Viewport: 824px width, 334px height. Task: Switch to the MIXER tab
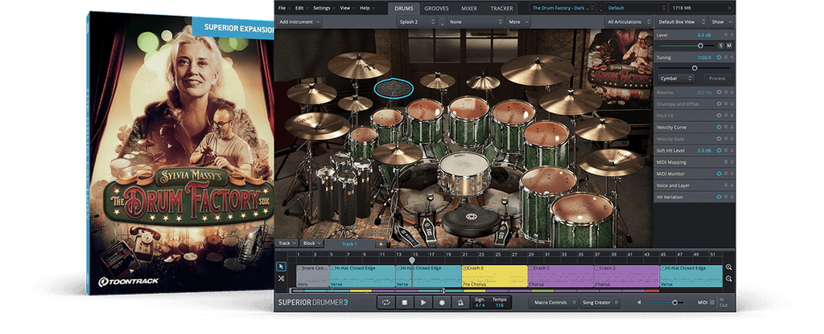[469, 8]
